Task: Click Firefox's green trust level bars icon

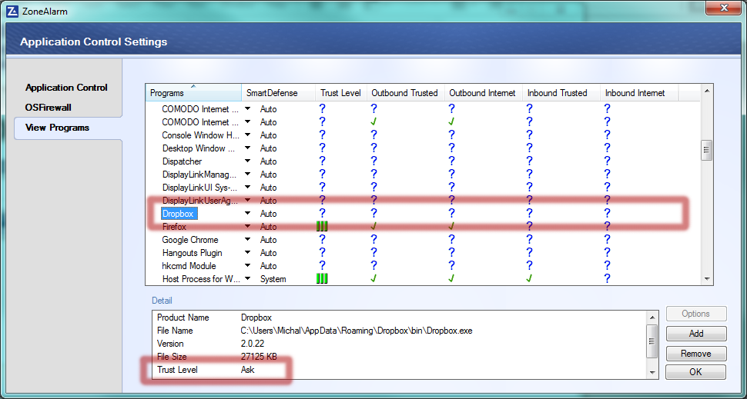Action: coord(323,227)
